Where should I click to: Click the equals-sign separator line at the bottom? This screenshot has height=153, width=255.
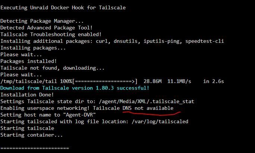point(35,148)
